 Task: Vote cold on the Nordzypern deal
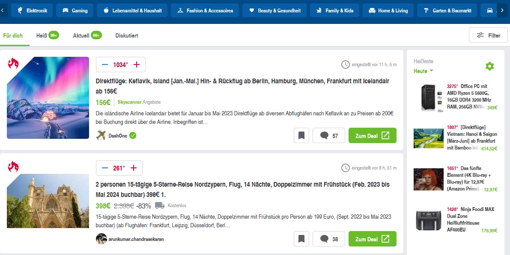click(x=105, y=168)
